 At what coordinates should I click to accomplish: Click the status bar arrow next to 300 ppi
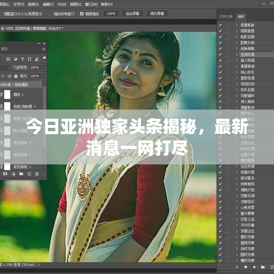(38, 265)
